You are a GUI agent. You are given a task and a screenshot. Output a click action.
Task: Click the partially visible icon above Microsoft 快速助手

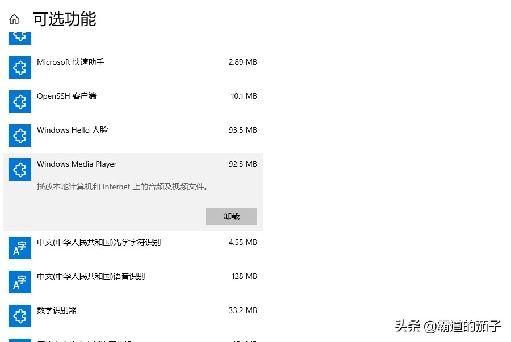19,36
